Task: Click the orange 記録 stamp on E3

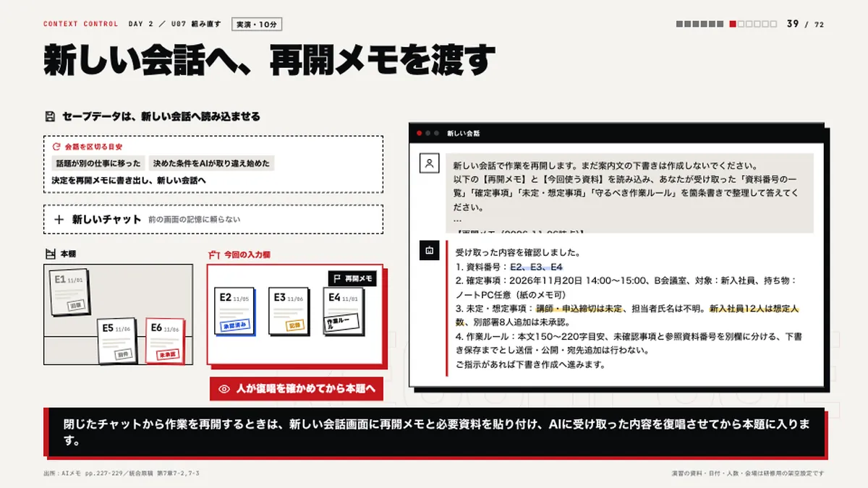Action: coord(294,325)
